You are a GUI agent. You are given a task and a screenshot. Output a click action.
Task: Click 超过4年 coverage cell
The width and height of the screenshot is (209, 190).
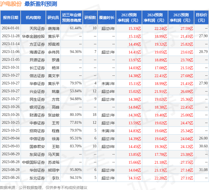(108, 91)
